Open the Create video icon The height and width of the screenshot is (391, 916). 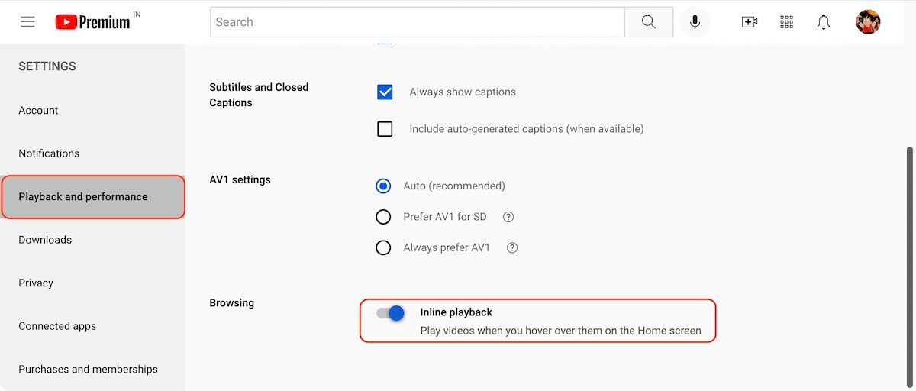click(750, 22)
